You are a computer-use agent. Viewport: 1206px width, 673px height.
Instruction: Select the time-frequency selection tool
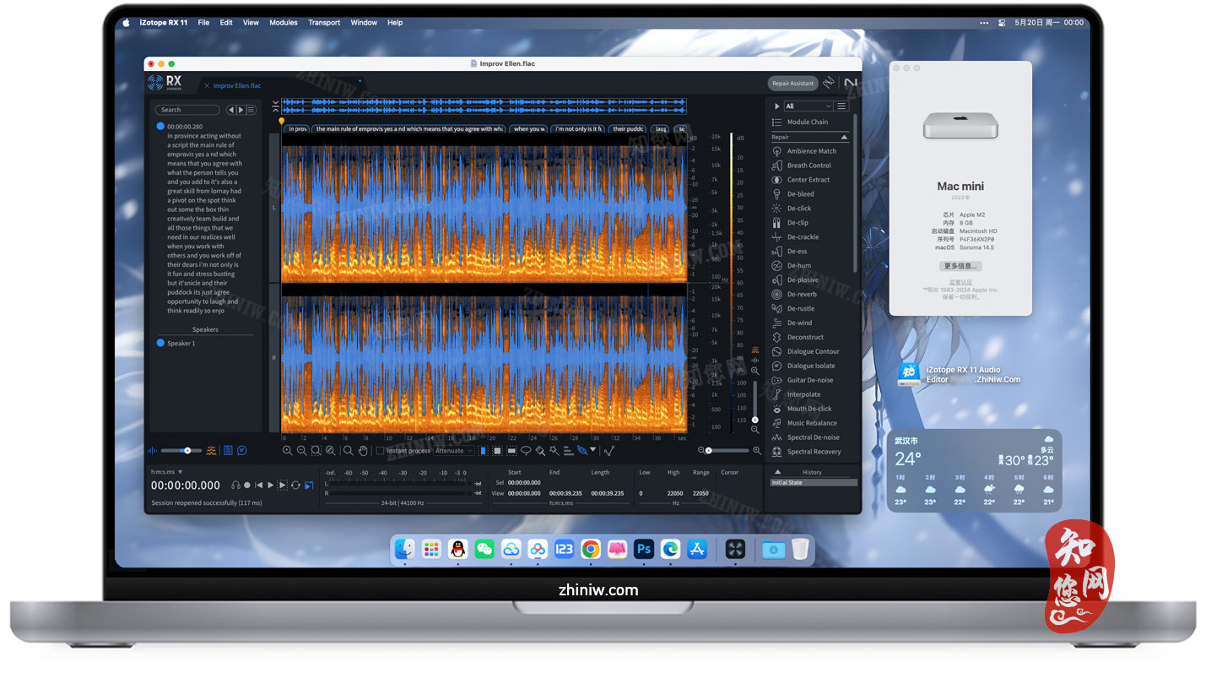pyautogui.click(x=497, y=451)
